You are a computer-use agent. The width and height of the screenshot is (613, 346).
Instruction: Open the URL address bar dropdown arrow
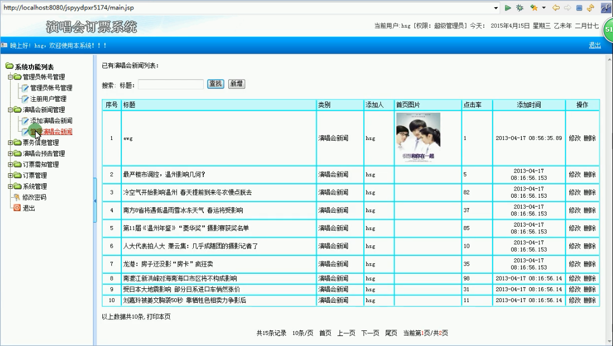496,8
